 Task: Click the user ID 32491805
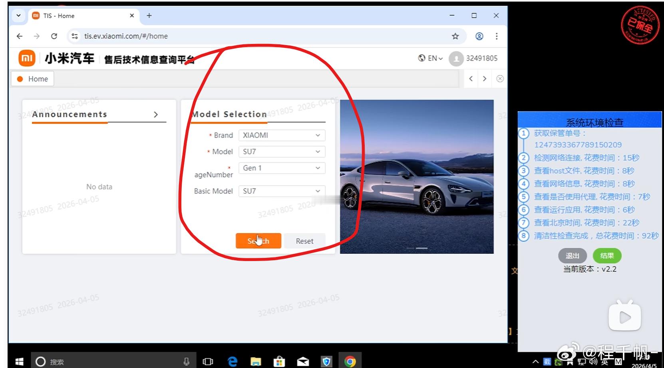click(482, 58)
